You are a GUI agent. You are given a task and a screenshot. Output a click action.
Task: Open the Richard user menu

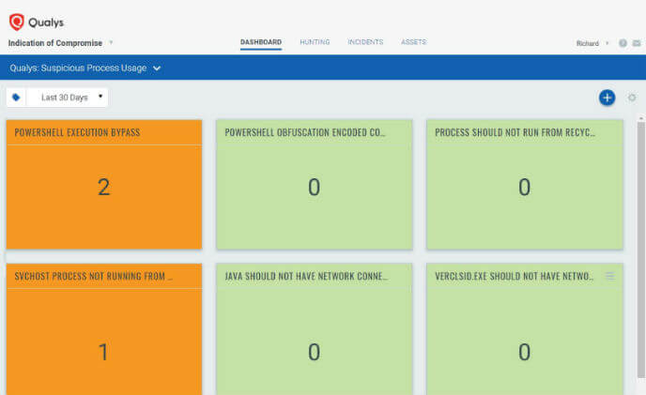(592, 43)
